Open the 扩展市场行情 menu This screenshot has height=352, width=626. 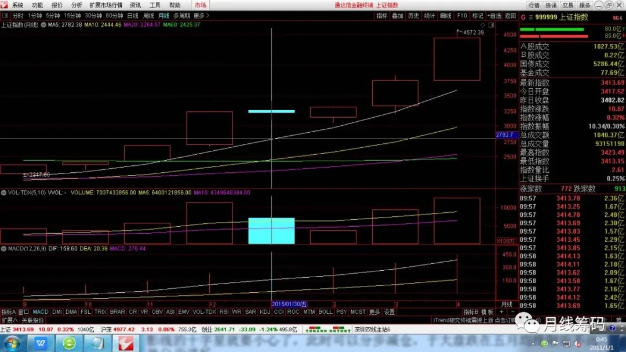click(106, 5)
